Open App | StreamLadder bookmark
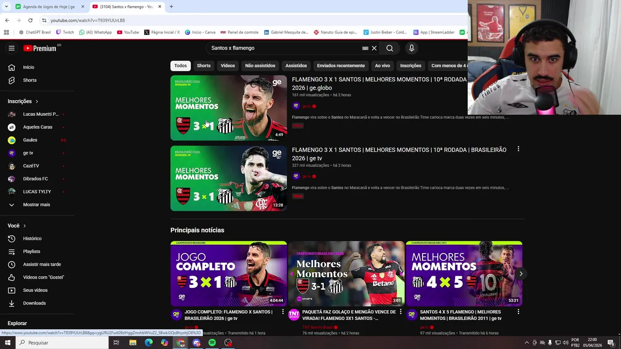 (434, 32)
